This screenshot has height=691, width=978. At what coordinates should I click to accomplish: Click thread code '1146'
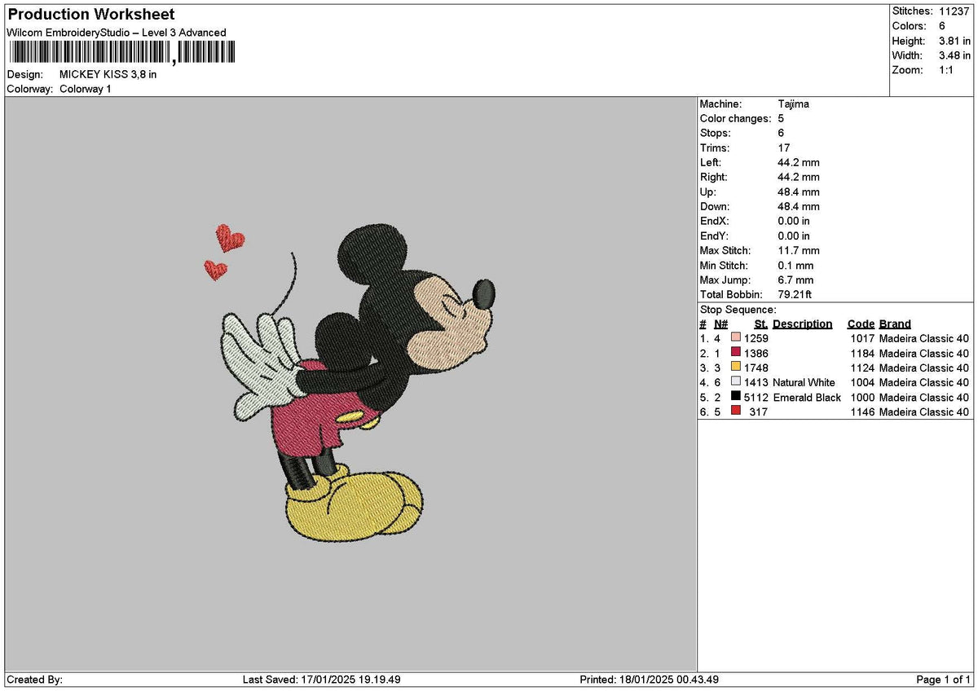click(x=862, y=412)
